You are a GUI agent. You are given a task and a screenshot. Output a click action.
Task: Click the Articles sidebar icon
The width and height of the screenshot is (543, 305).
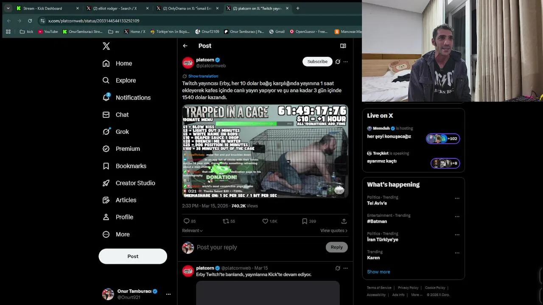point(106,200)
